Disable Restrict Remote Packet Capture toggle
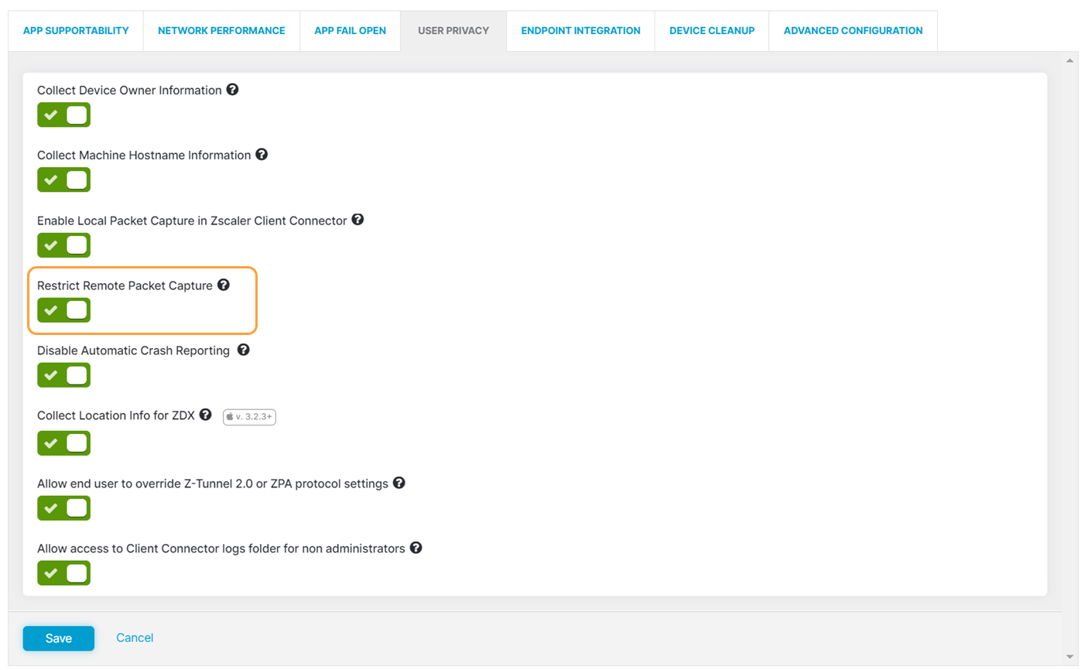This screenshot has width=1084, height=670. (63, 310)
